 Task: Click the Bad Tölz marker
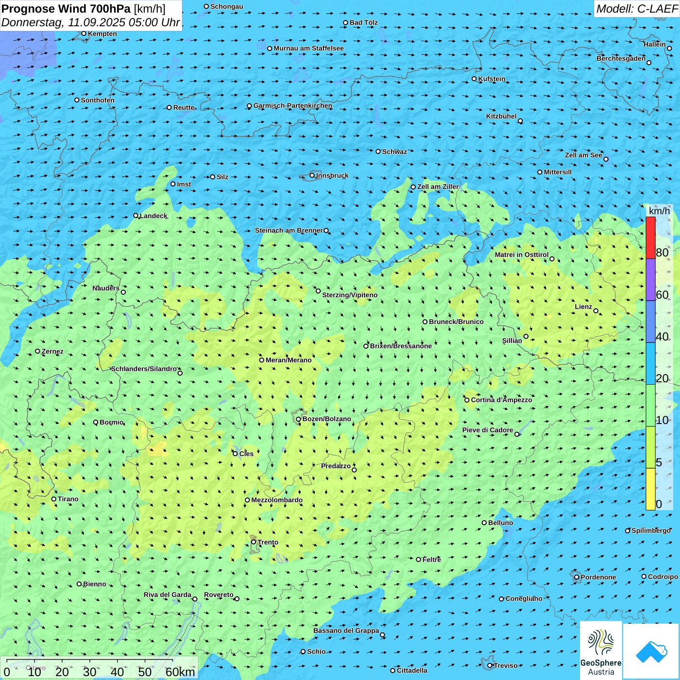click(x=346, y=23)
